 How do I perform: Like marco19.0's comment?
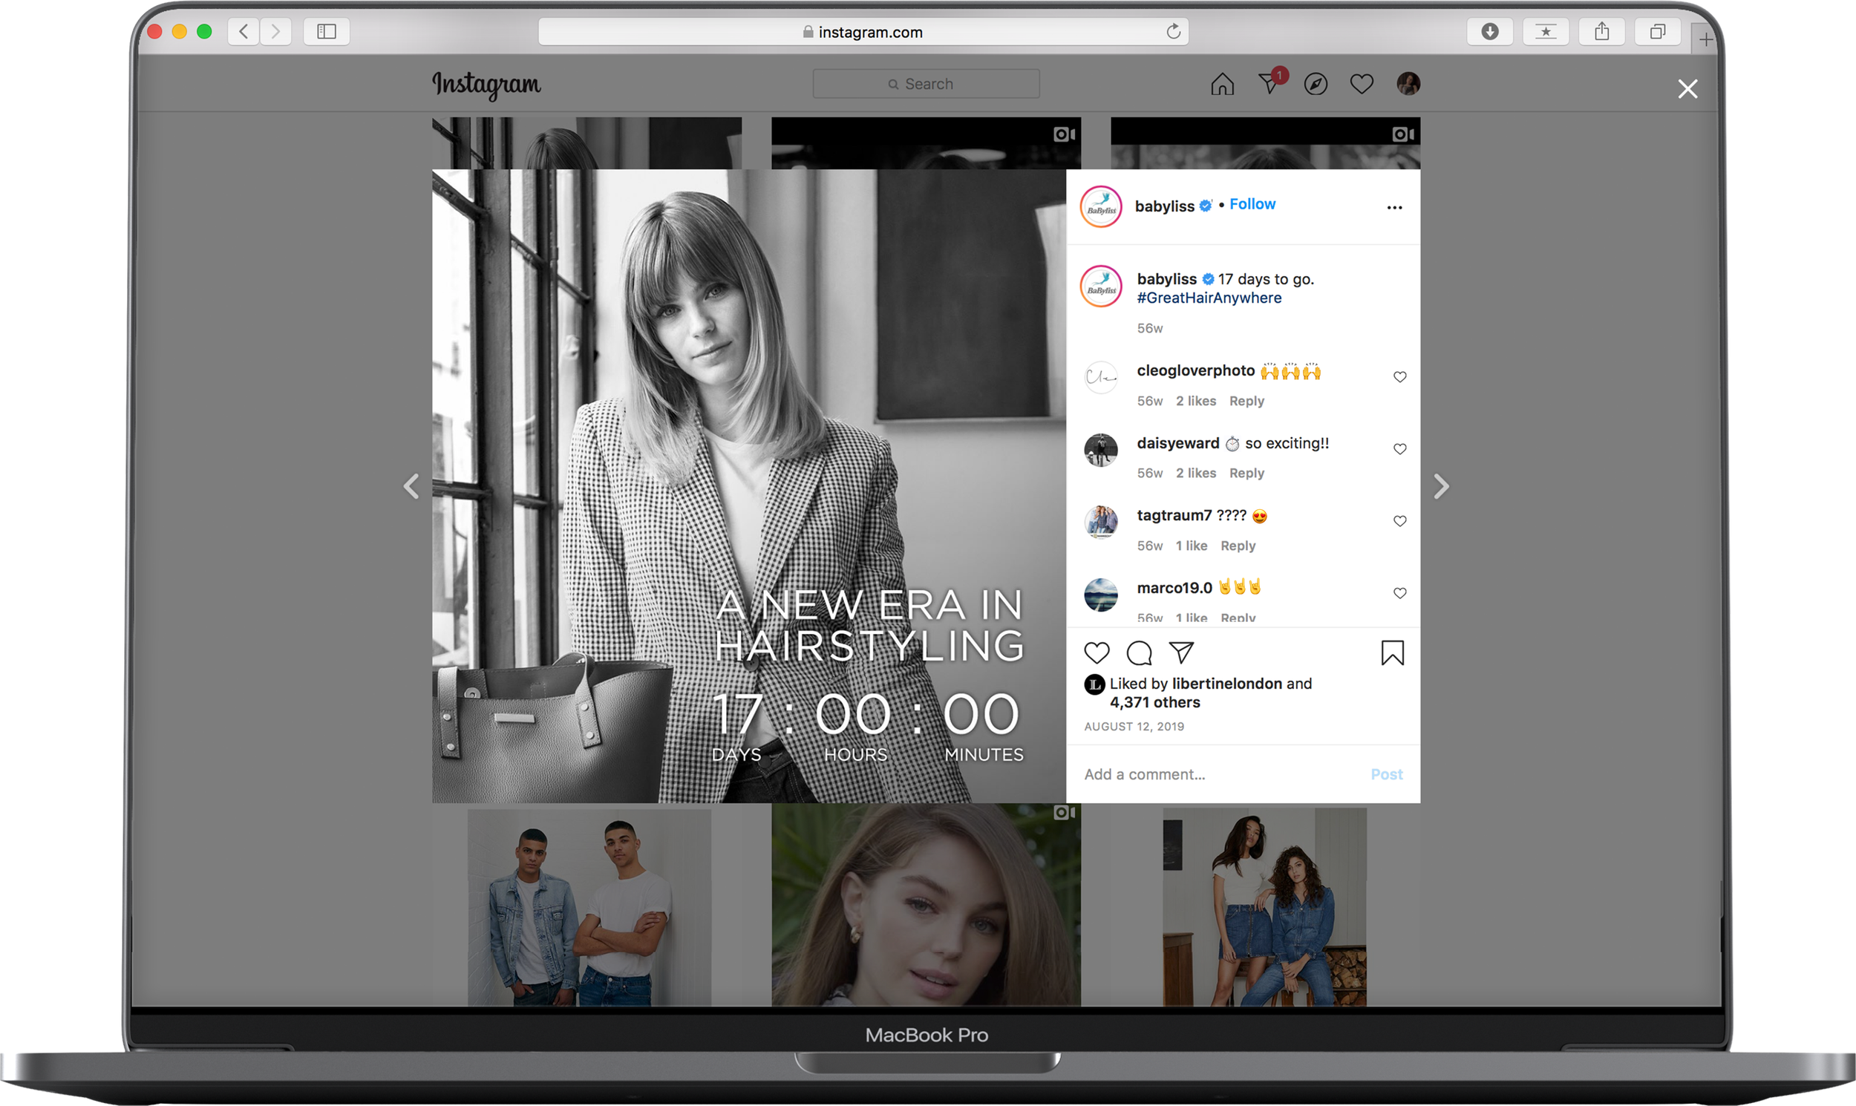pos(1399,594)
